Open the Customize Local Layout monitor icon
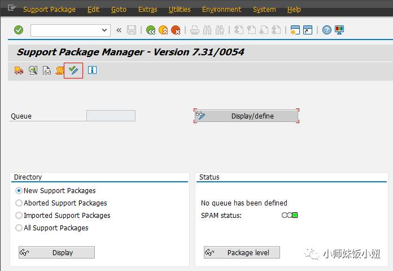 coord(339,30)
